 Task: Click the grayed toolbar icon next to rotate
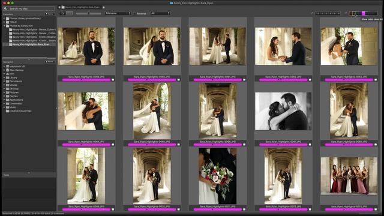point(70,13)
